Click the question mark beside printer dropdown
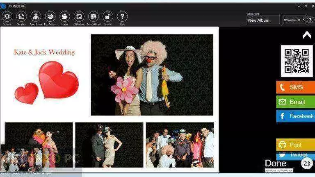315x177 pixels. click(x=310, y=20)
